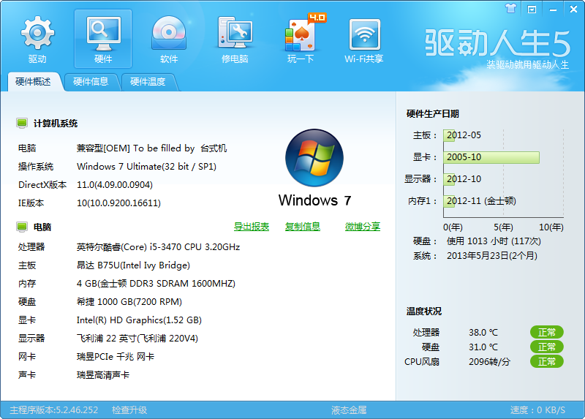This screenshot has width=585, height=419.
Task: Open the 玩一下 games icon
Action: pyautogui.click(x=301, y=39)
